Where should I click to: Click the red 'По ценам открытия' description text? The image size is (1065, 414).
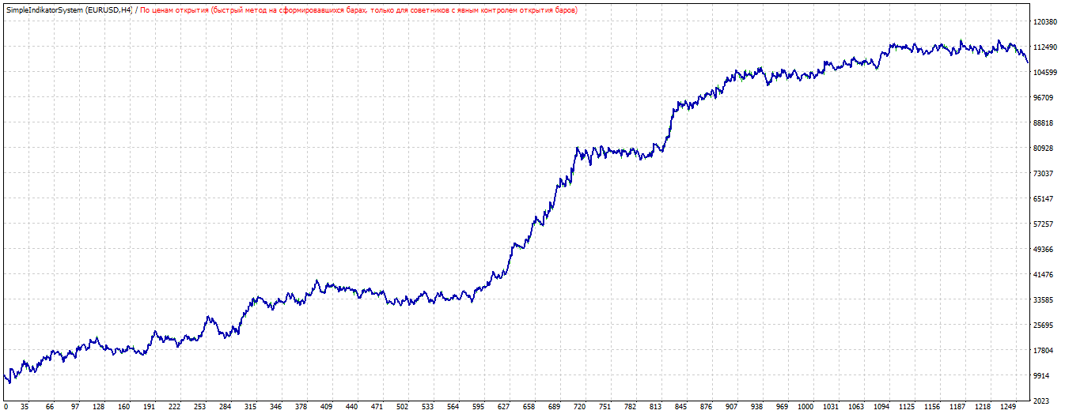coord(358,9)
